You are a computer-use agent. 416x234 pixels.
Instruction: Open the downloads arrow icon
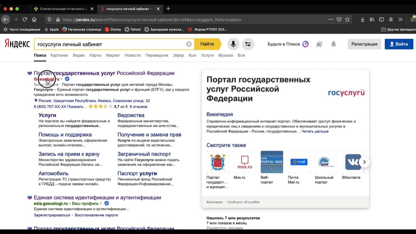point(362,19)
